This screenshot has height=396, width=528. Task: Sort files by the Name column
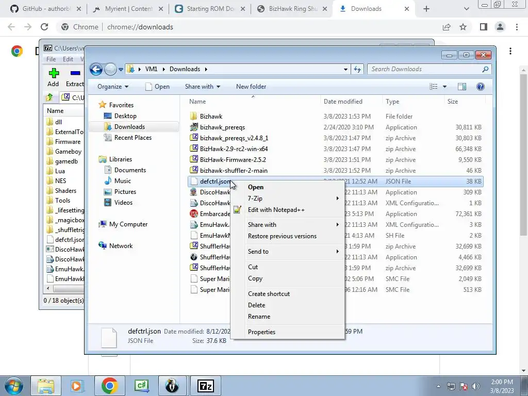point(197,102)
